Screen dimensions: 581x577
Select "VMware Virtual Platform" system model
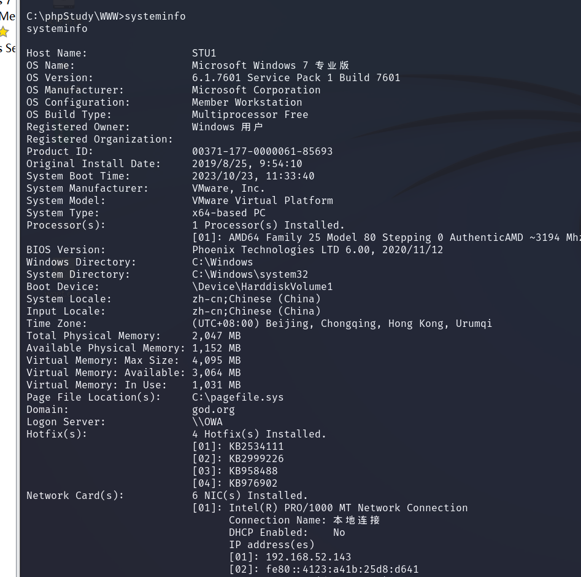click(x=263, y=200)
